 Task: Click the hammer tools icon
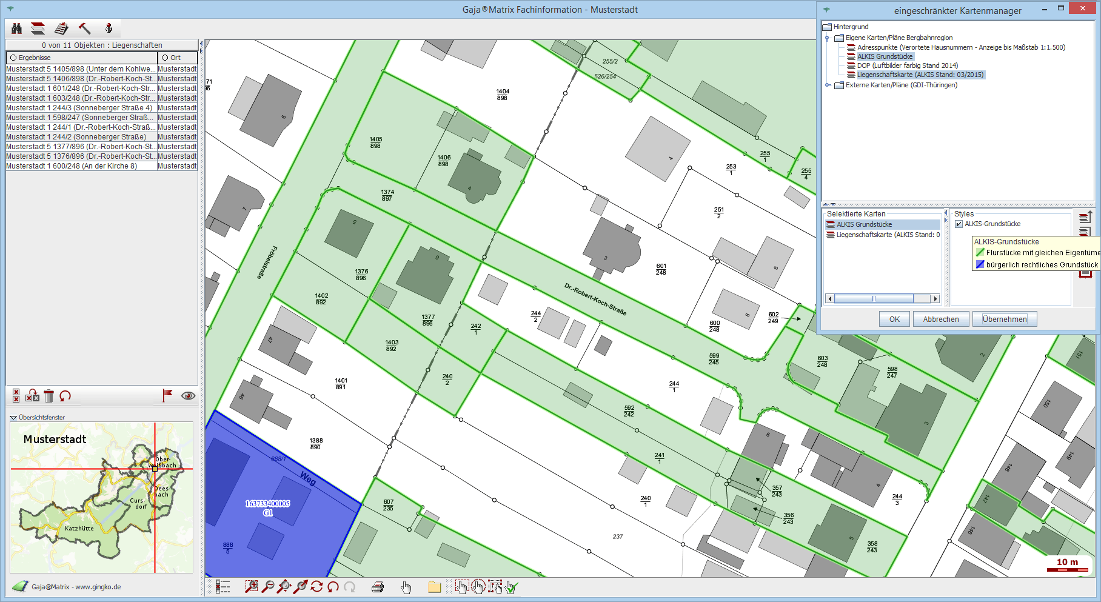[85, 28]
